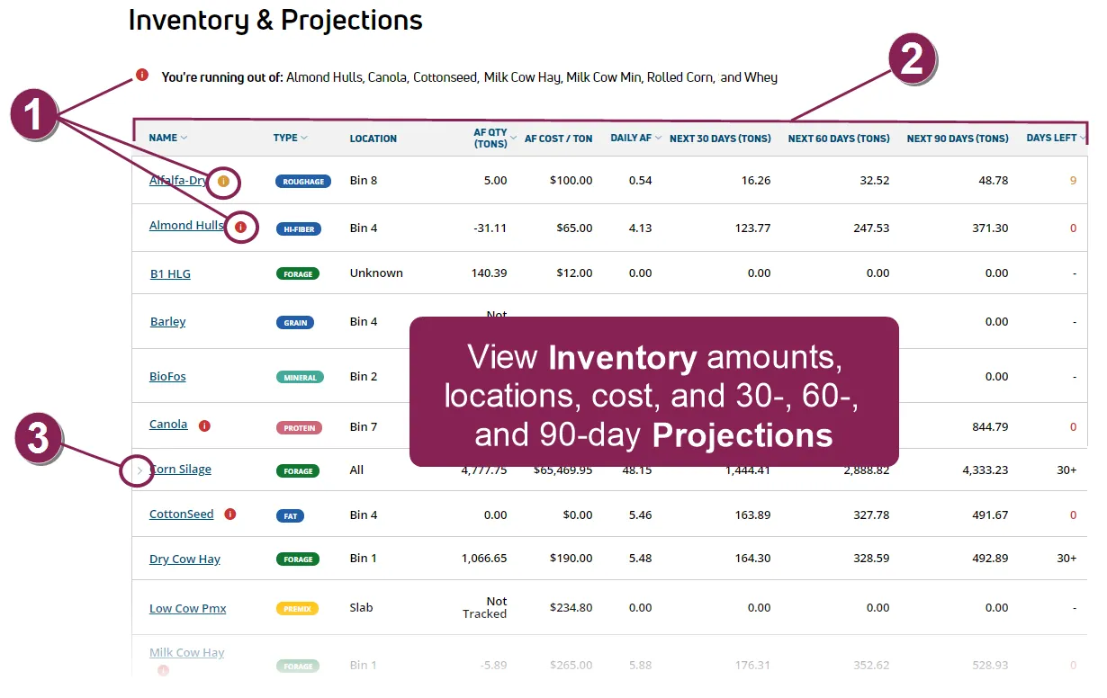Viewport: 1107px width, 698px height.
Task: Click the BioFos ingredient link
Action: pos(167,377)
